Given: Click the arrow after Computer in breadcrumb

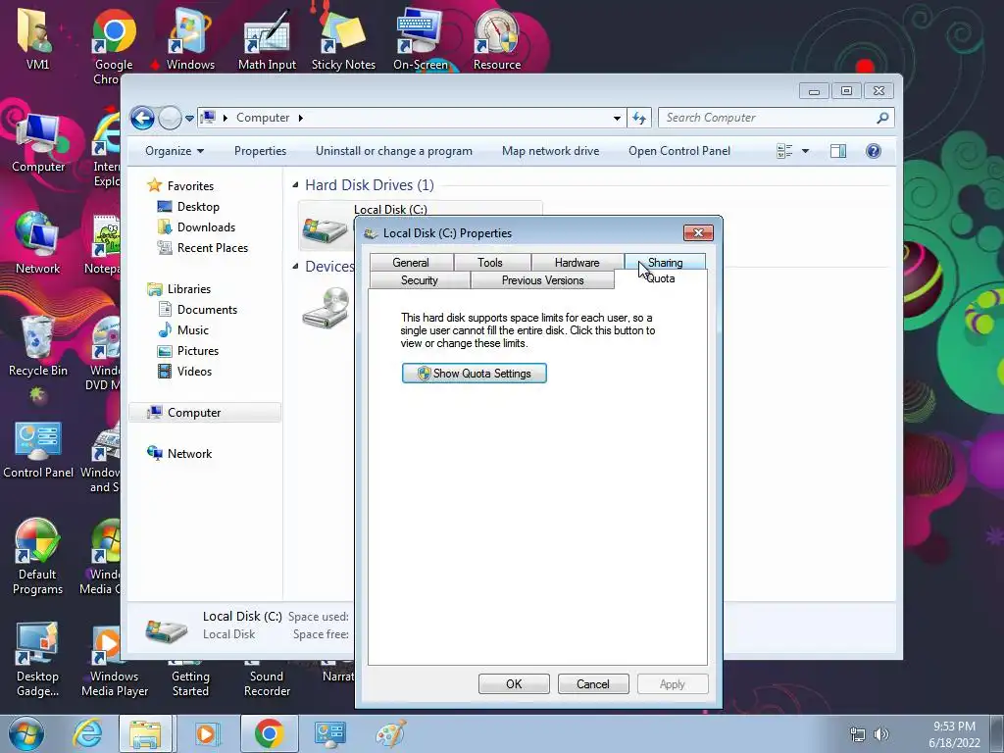Looking at the screenshot, I should point(300,118).
